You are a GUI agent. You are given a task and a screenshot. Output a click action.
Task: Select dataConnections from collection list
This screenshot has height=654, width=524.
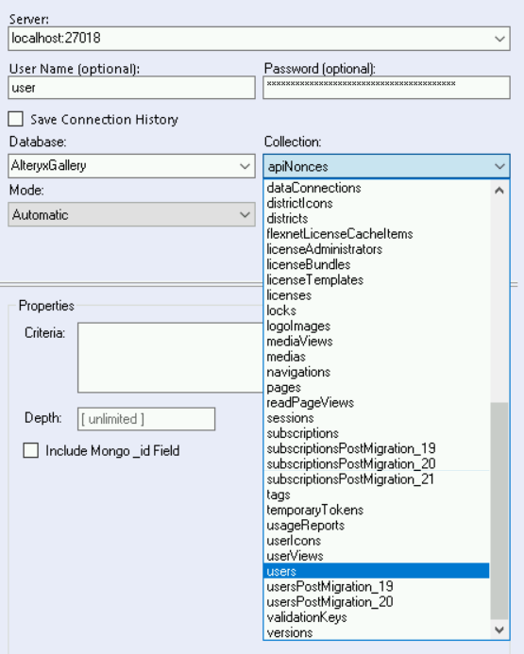click(x=377, y=188)
